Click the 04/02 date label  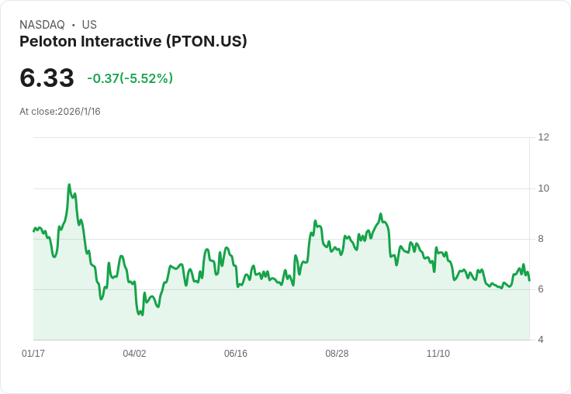click(134, 354)
